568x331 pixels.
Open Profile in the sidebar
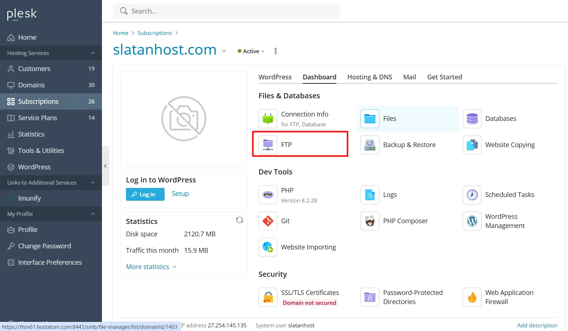(51, 230)
